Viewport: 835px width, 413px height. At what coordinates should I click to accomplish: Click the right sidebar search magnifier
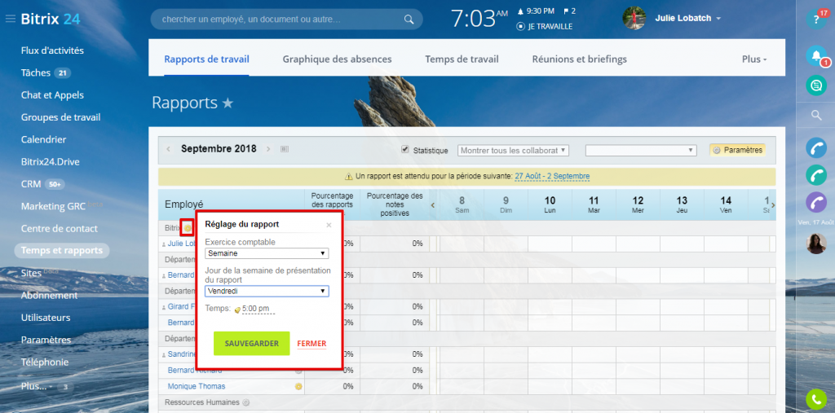(815, 115)
